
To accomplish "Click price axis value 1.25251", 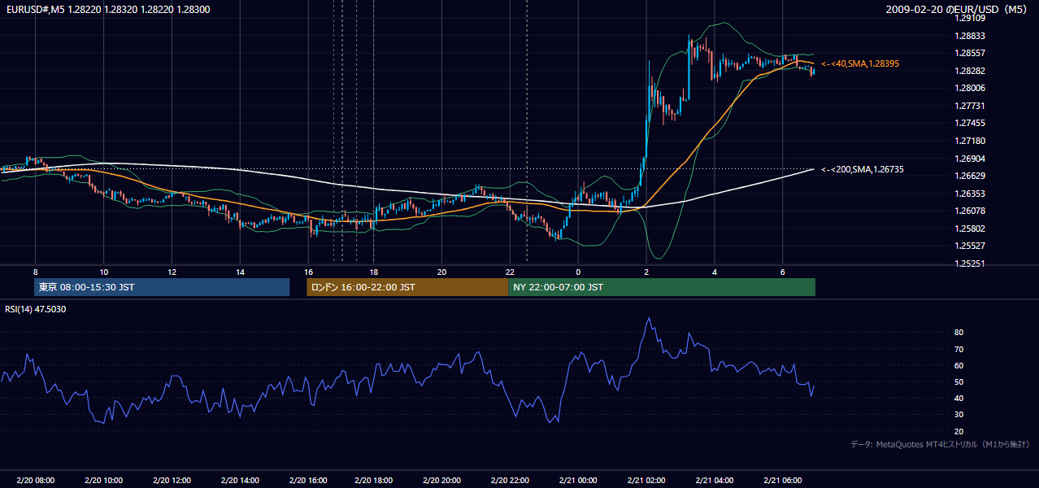I will pyautogui.click(x=970, y=264).
